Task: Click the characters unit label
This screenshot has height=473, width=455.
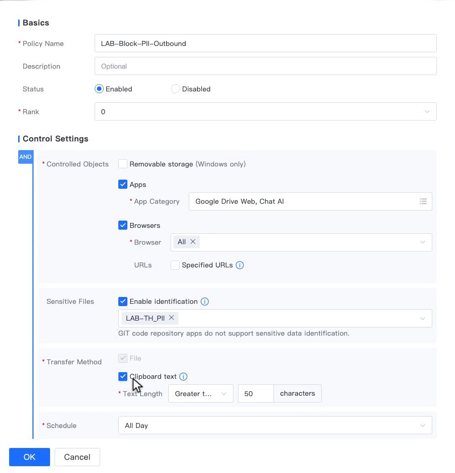Action: pos(298,394)
